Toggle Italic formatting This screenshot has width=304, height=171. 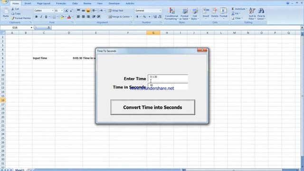coord(41,17)
